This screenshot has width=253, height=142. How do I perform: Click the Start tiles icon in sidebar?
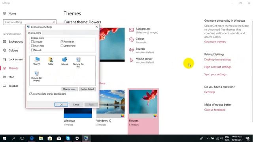pyautogui.click(x=4, y=77)
